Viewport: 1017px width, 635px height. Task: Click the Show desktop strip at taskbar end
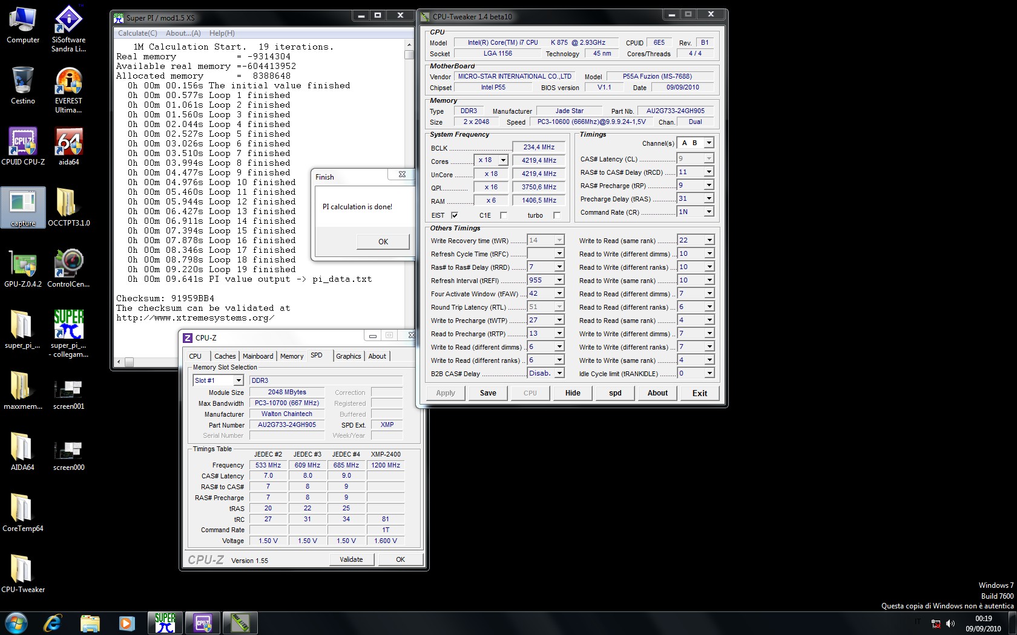tap(1012, 623)
